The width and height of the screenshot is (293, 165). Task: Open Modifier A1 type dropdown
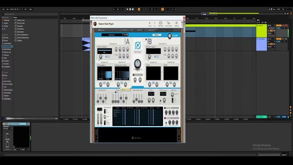coord(102,65)
